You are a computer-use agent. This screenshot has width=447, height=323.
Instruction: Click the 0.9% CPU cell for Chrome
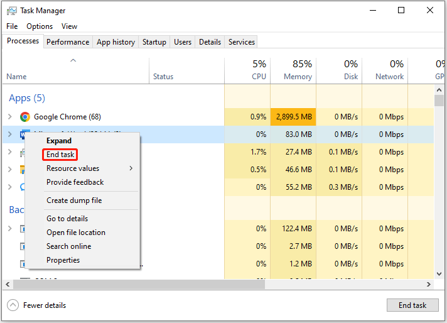(247, 117)
